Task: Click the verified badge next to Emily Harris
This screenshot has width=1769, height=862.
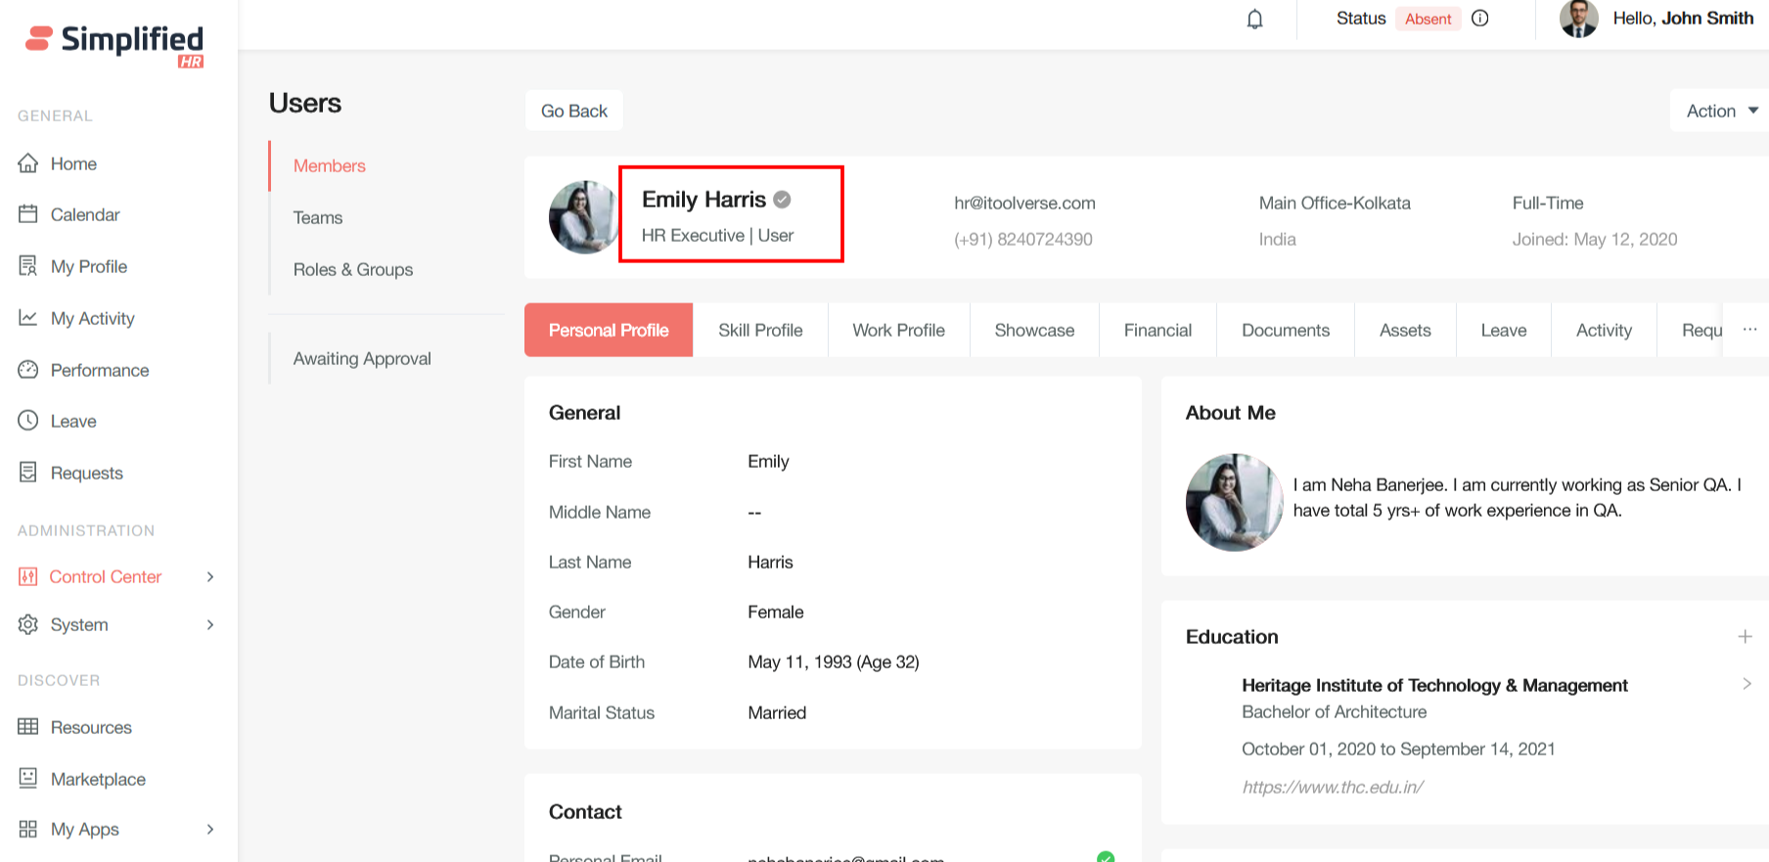Action: pyautogui.click(x=782, y=200)
